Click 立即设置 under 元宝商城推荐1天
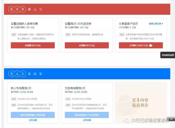The image size is (175, 128). click(87, 120)
